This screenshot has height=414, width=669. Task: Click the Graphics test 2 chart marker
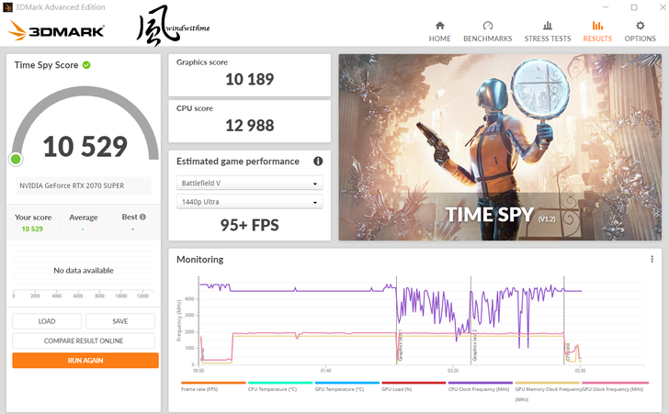coord(474,345)
